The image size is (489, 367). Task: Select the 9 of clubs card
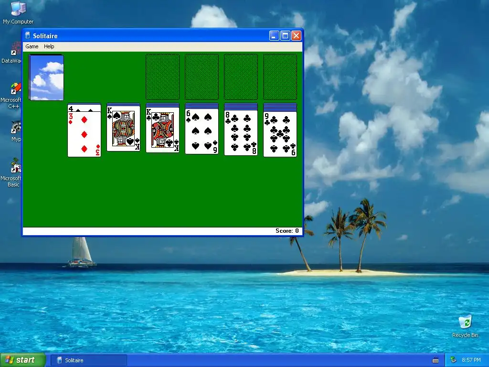click(x=280, y=134)
